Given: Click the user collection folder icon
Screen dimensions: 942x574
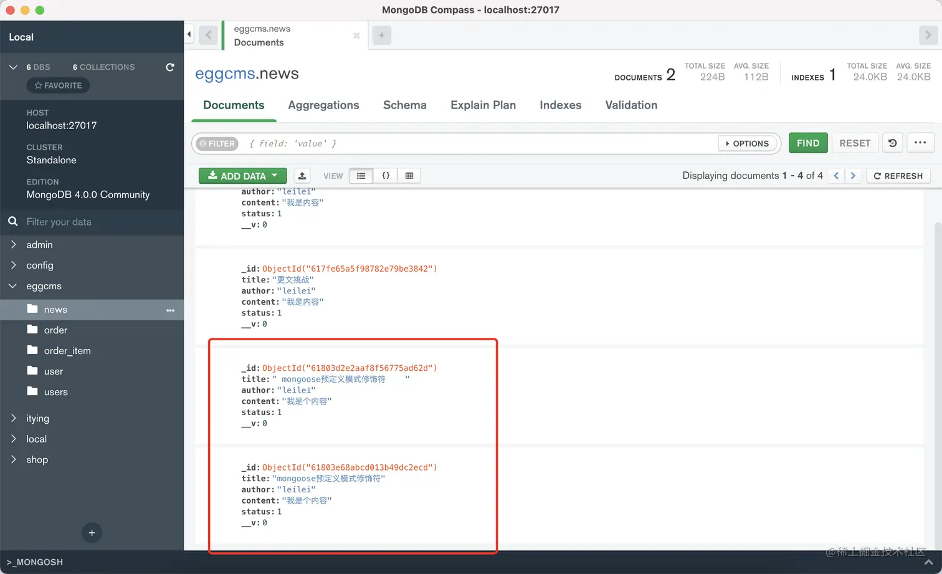Looking at the screenshot, I should tap(33, 370).
